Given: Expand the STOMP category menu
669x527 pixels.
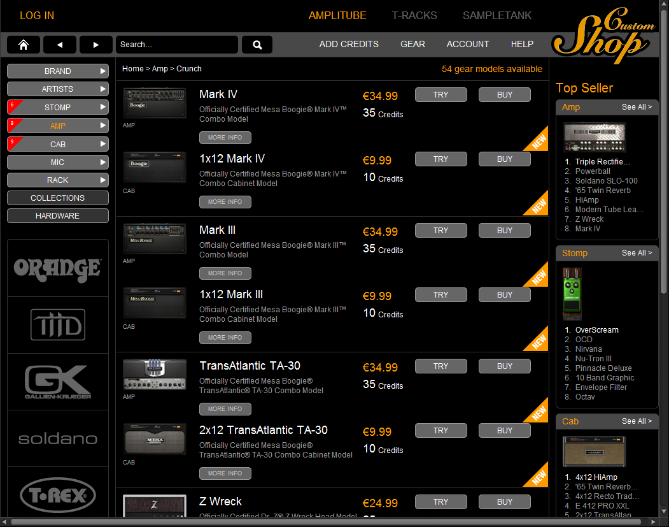Looking at the screenshot, I should click(58, 107).
